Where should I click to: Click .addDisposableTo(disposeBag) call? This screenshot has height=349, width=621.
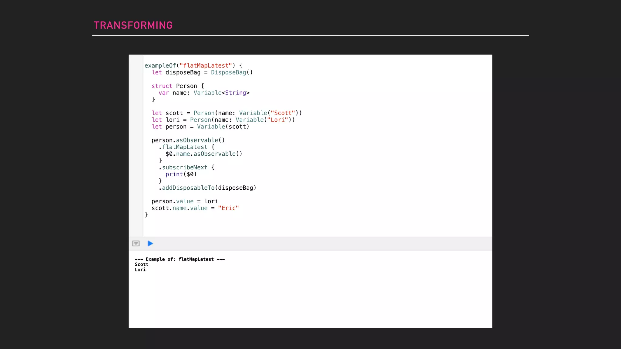(x=207, y=188)
